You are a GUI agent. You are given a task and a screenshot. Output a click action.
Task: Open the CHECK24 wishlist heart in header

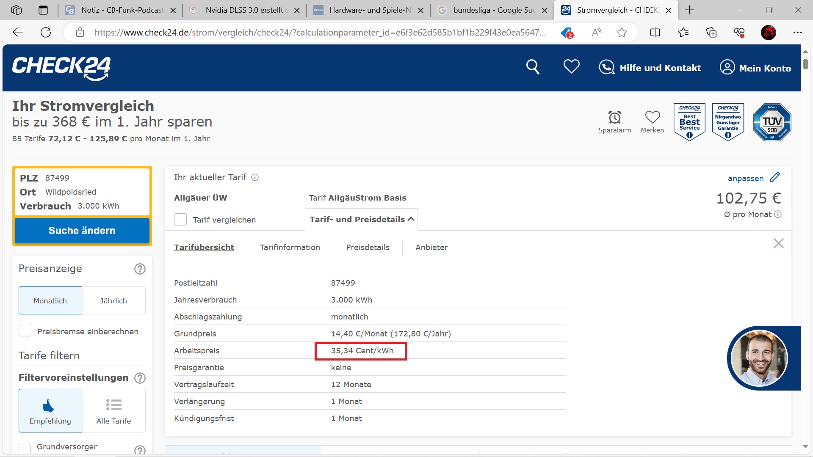pos(571,66)
